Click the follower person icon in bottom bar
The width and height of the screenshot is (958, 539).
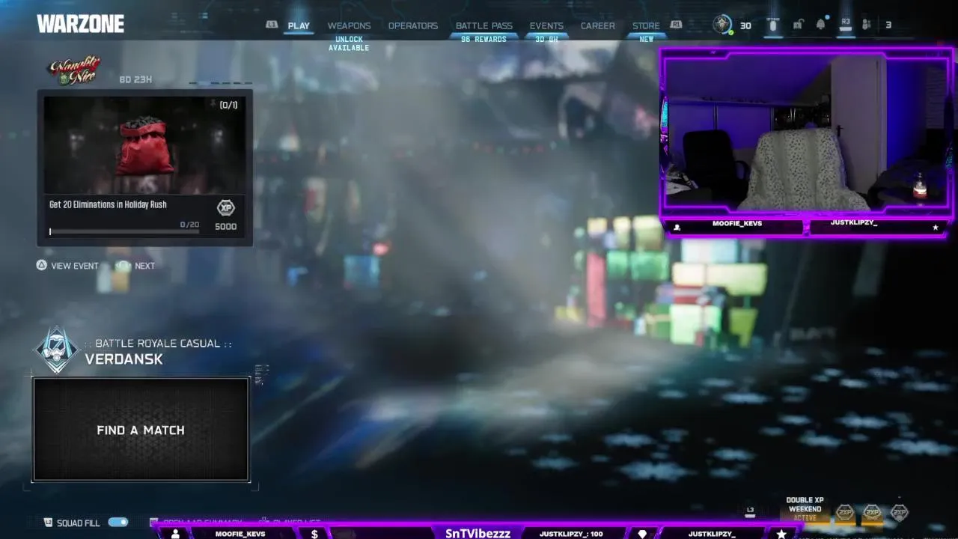(x=175, y=534)
